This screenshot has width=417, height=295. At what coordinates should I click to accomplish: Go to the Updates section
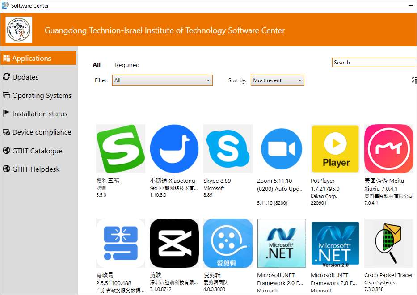point(25,77)
